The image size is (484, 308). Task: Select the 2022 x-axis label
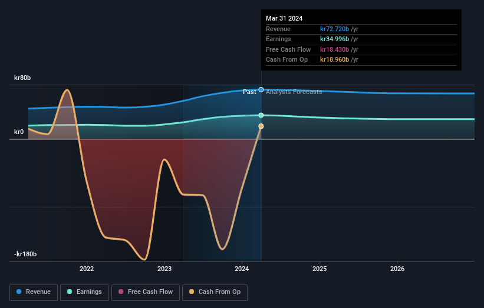(x=87, y=269)
